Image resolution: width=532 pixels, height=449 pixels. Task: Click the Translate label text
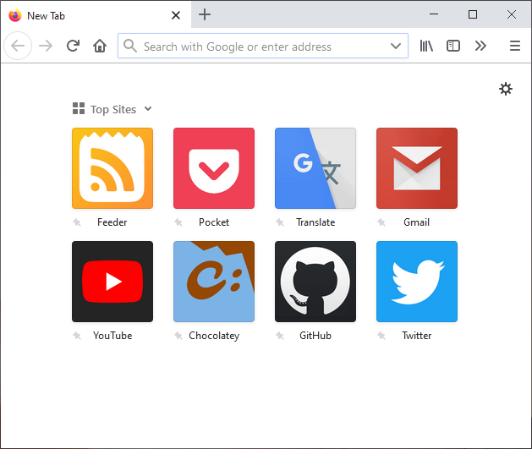point(315,222)
